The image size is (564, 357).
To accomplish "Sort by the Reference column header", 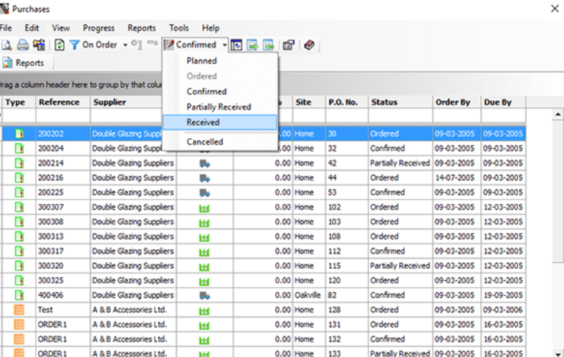I will coord(62,102).
